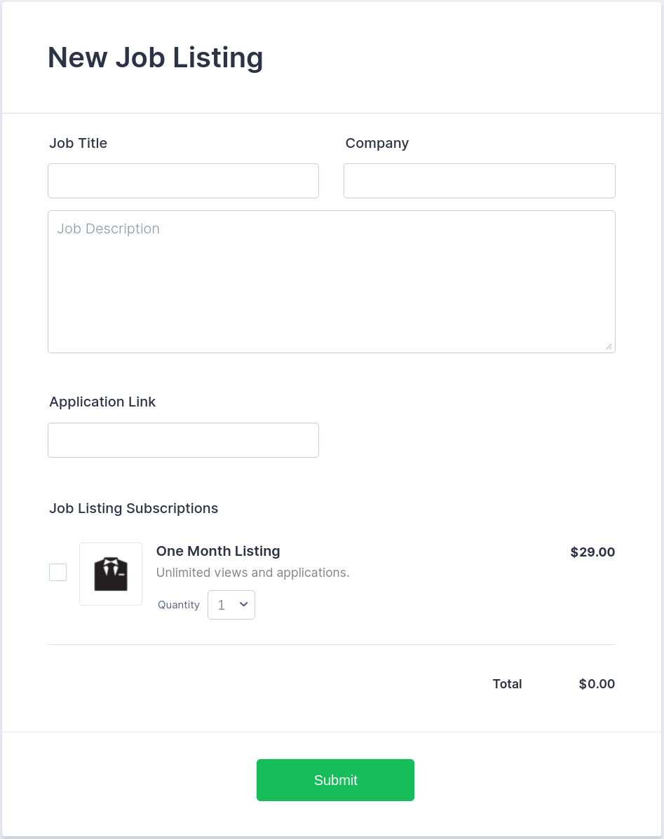Open the Quantity dropdown

tap(231, 605)
